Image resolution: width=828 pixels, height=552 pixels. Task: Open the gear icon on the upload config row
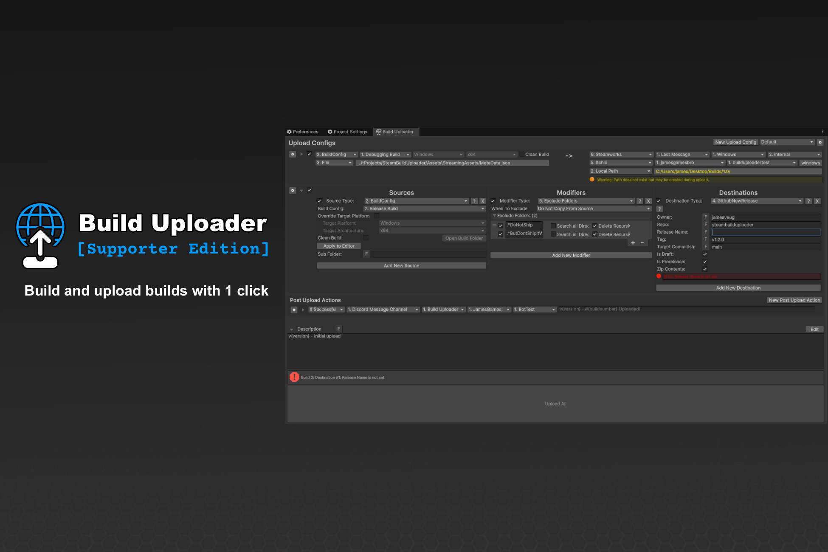(292, 154)
